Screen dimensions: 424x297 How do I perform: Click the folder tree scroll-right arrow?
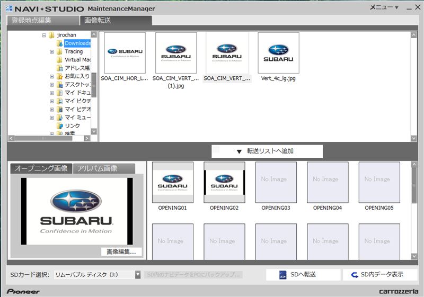[87, 138]
